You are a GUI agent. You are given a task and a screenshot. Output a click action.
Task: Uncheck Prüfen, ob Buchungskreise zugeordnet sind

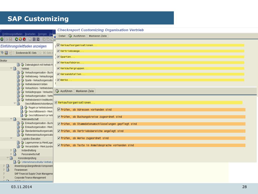59,117
